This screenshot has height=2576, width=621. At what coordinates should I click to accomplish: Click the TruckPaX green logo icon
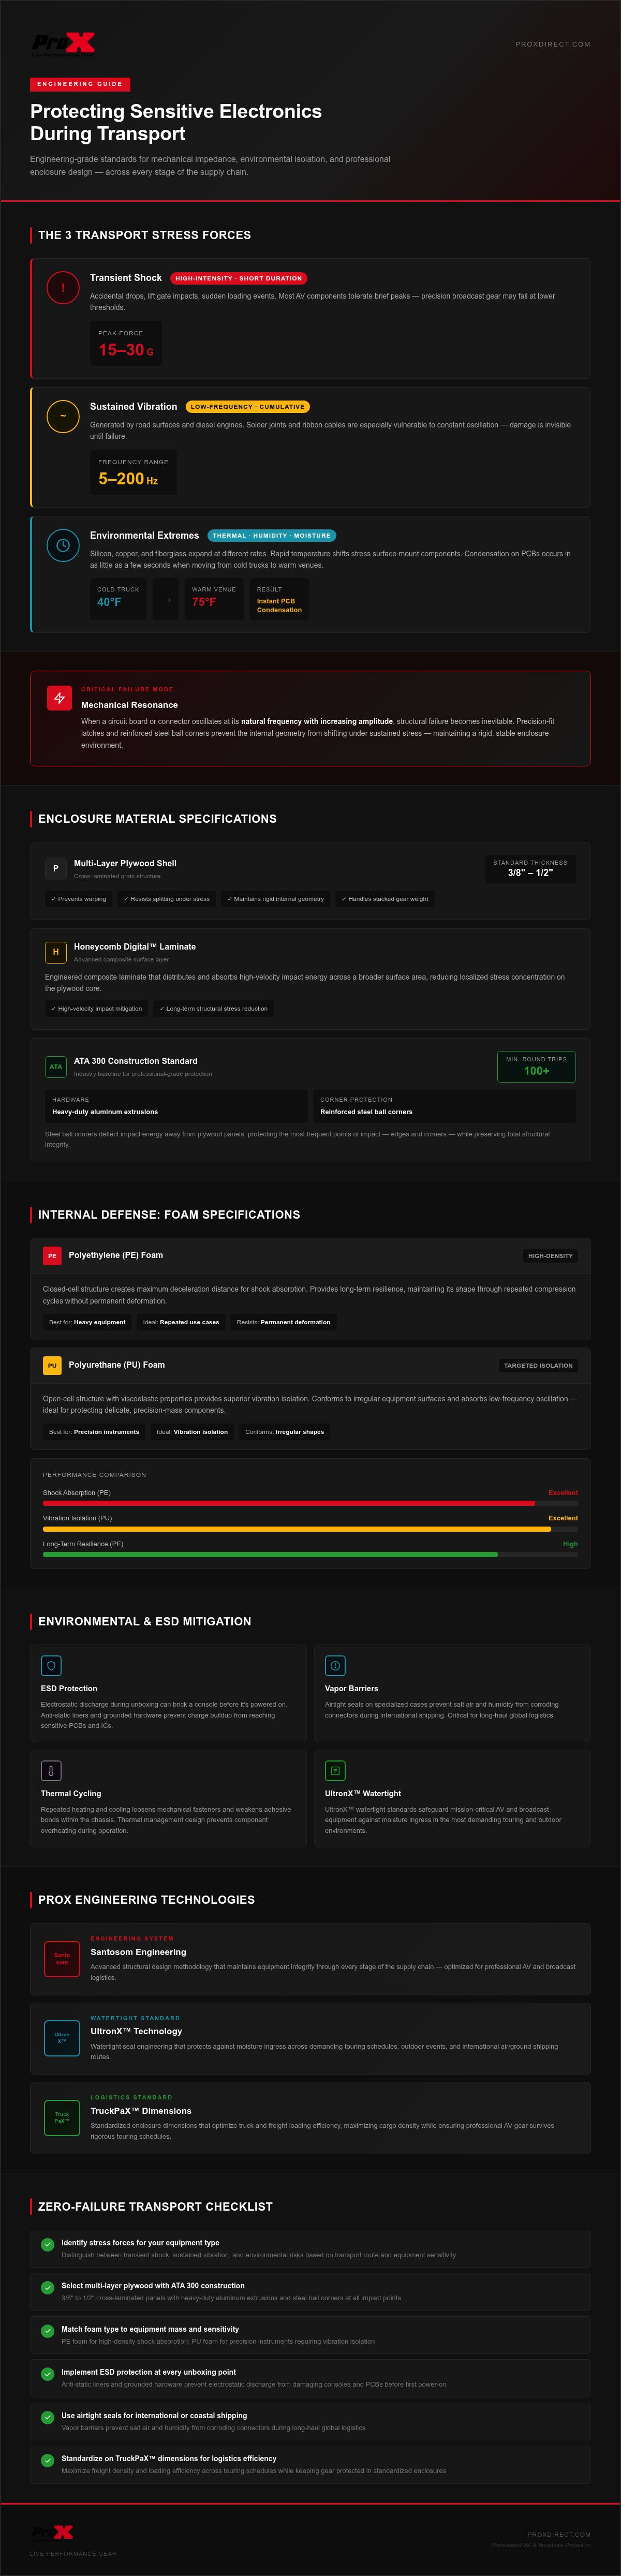62,2117
